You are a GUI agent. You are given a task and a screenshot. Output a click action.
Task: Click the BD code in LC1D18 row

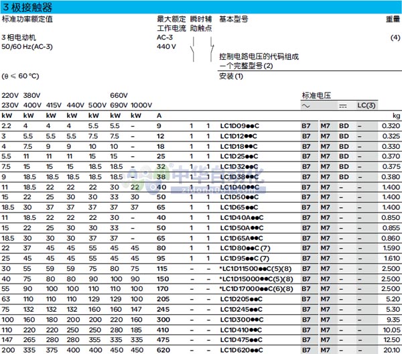tap(344, 146)
